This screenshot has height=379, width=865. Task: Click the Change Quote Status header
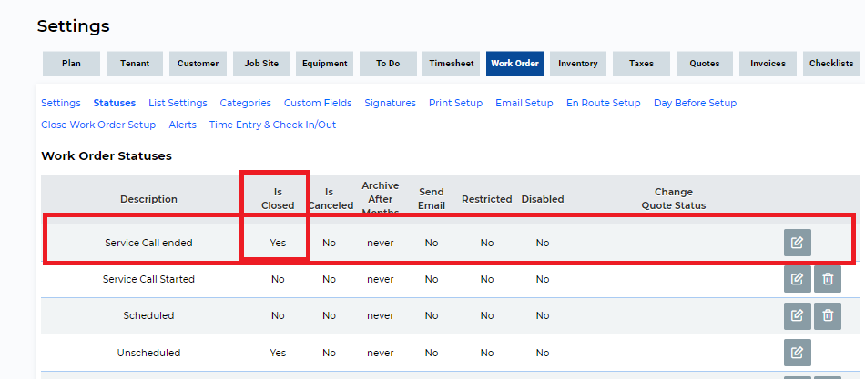point(674,199)
